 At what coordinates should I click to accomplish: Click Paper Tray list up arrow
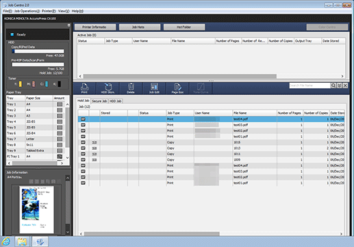click(x=67, y=105)
